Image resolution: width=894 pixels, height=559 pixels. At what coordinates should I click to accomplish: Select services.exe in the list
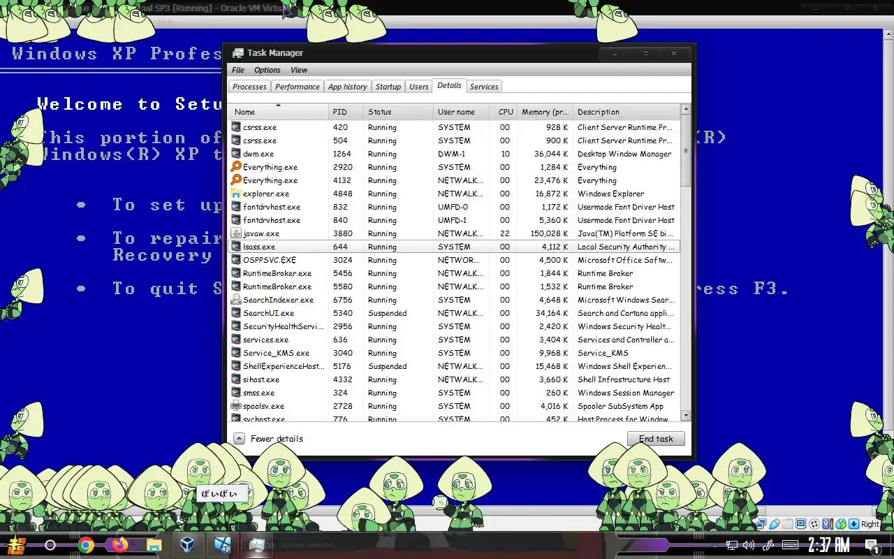point(454,340)
